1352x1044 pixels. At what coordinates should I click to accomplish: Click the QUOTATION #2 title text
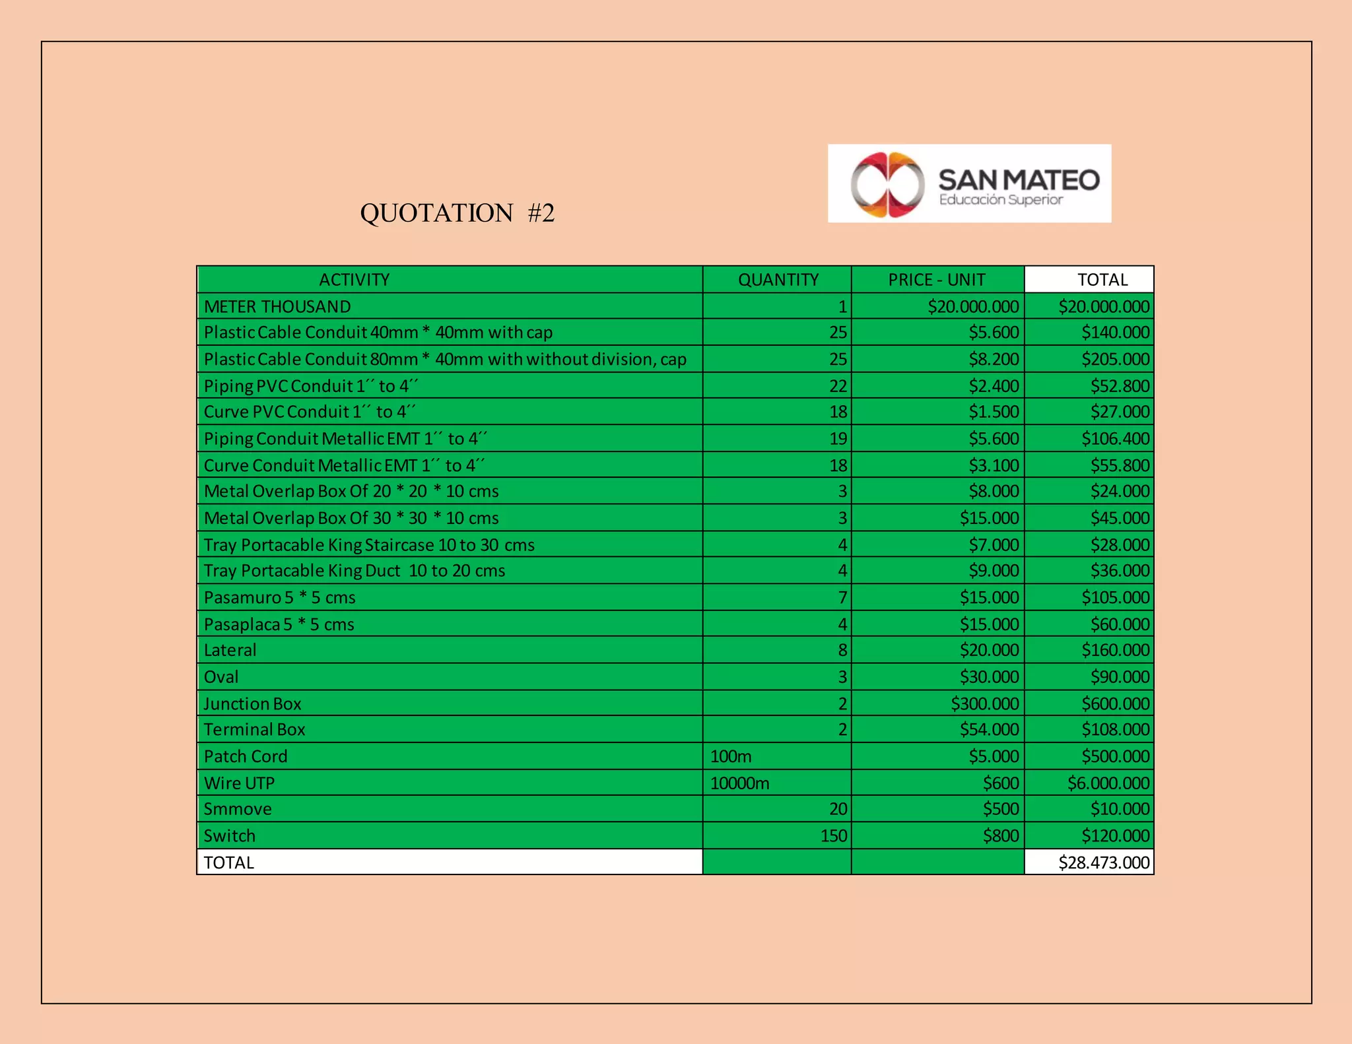pyautogui.click(x=457, y=213)
